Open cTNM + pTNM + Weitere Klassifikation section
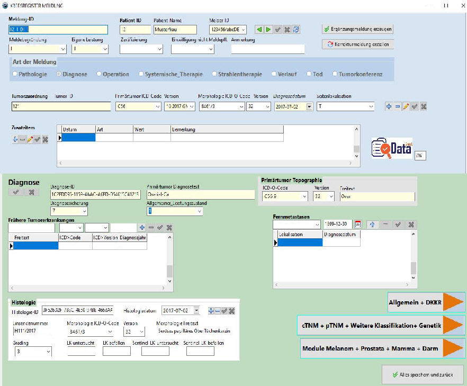 point(381,325)
